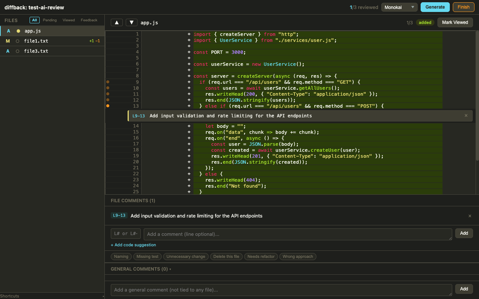Image resolution: width=479 pixels, height=299 pixels.
Task: Click the L9–13 tag in file comments
Action: pos(119,216)
